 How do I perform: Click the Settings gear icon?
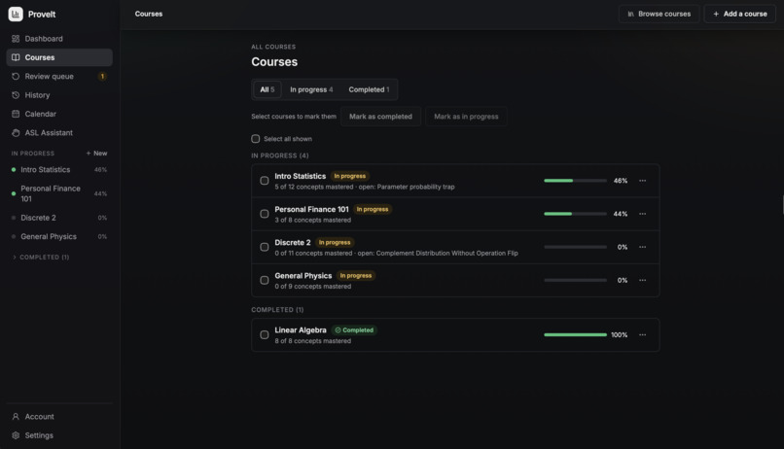tap(16, 435)
